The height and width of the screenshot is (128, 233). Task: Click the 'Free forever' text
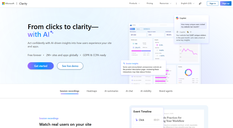[x=34, y=55]
